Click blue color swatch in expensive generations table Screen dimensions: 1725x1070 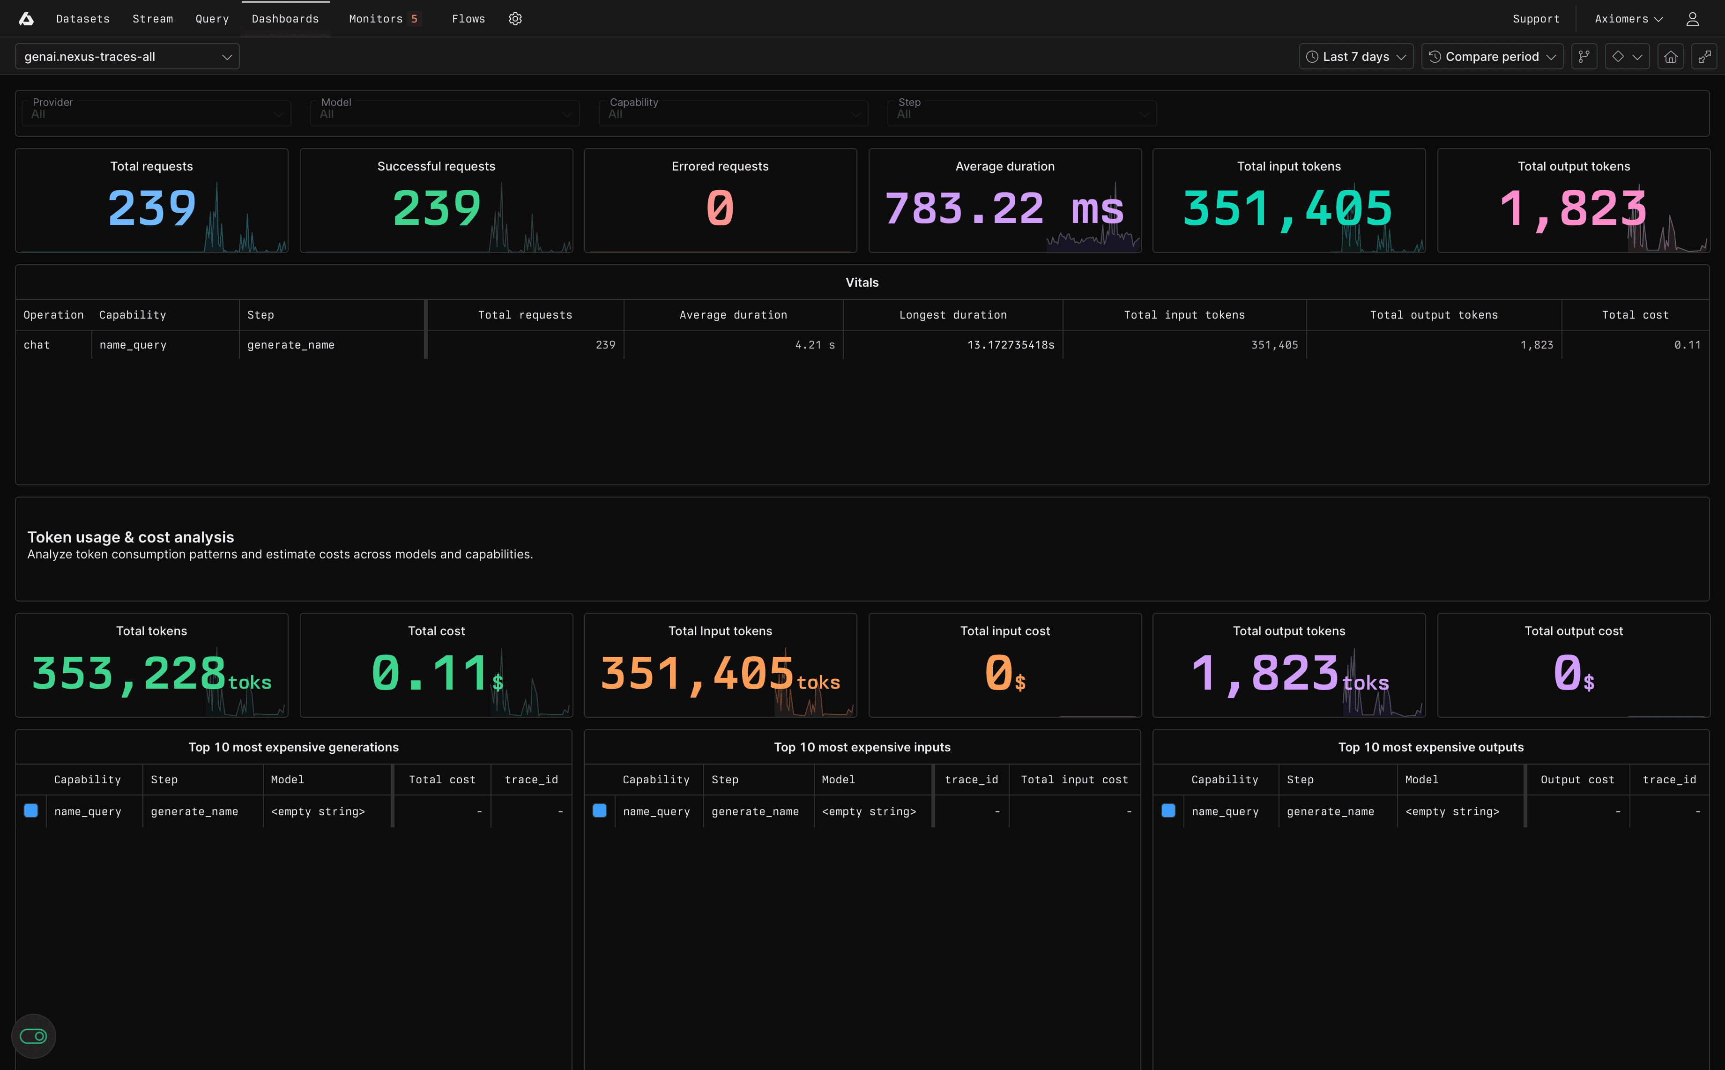pyautogui.click(x=31, y=811)
